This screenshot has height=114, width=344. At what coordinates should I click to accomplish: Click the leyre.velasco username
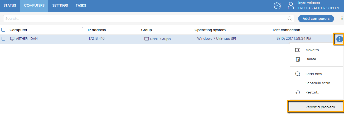click(x=309, y=3)
